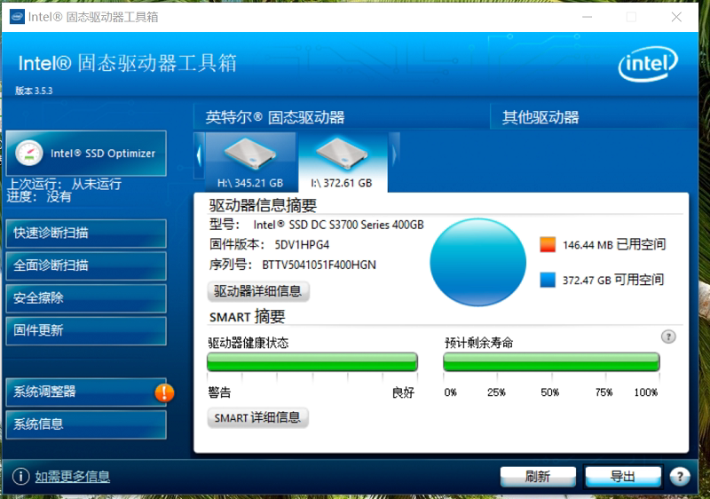Click the orange 已用空间 color swatch
Screen dimensions: 710x499
548,244
